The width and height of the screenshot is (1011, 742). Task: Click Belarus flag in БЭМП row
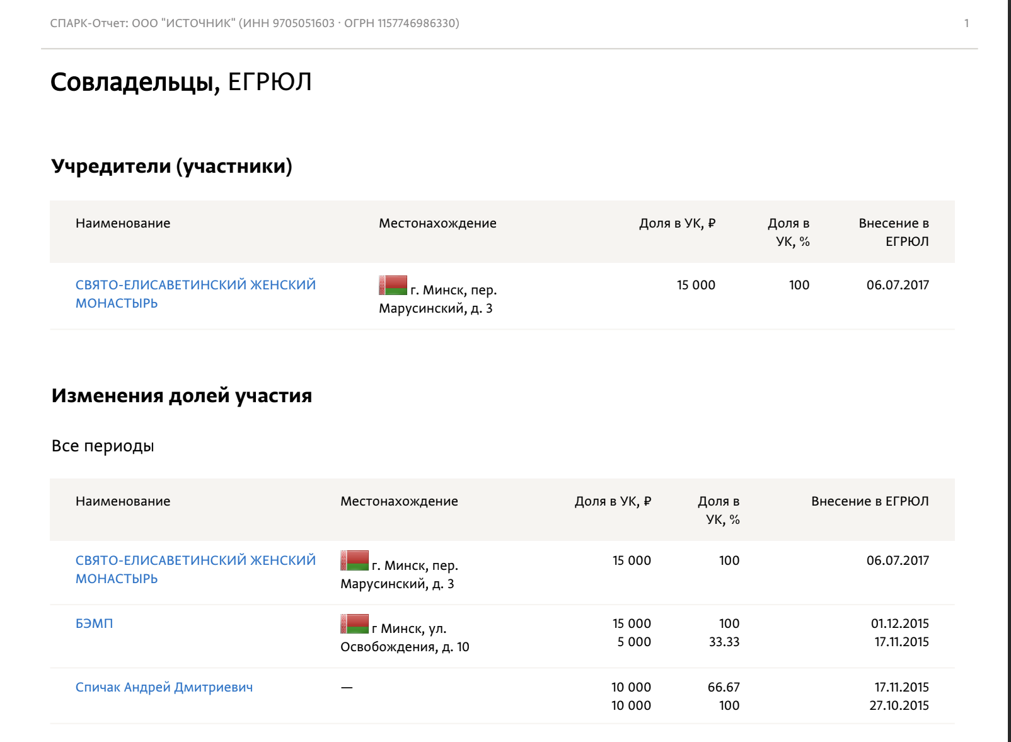354,623
